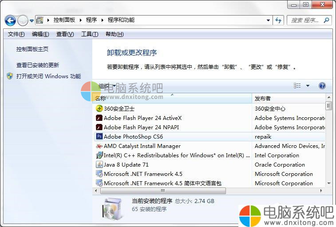Expand the arrow after 控制面板 breadcrumb
Image resolution: width=336 pixels, height=227 pixels.
coord(81,20)
